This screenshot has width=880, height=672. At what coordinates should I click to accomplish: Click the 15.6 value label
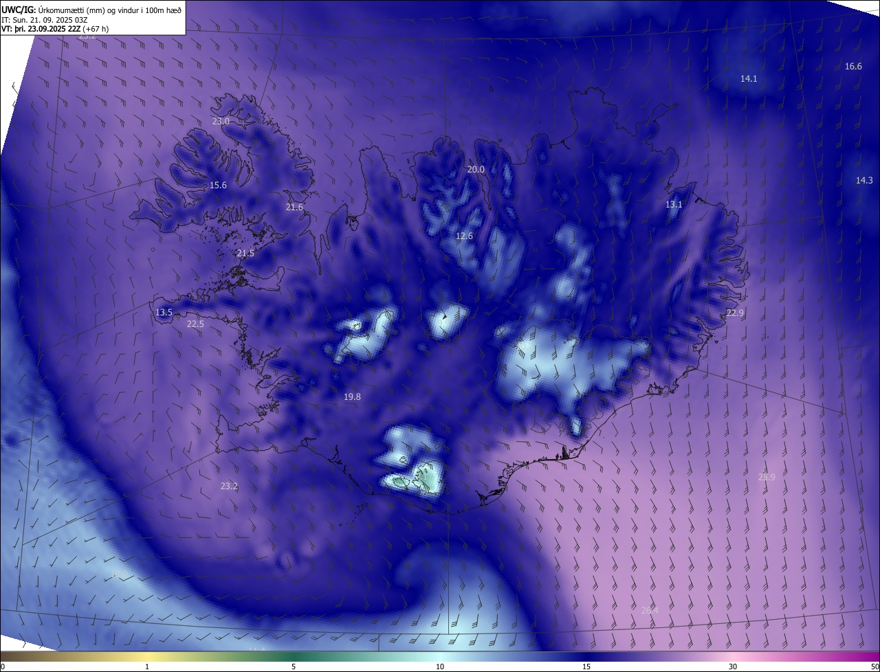point(218,185)
